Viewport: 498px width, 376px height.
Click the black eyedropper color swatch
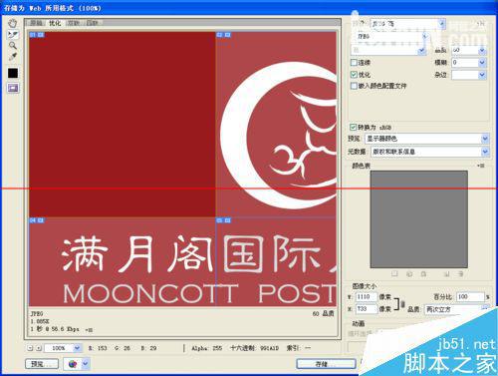click(13, 73)
